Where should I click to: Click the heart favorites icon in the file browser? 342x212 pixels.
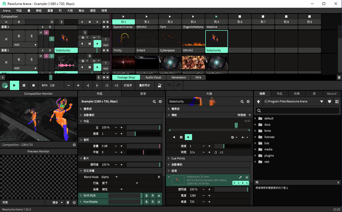[x=329, y=102]
